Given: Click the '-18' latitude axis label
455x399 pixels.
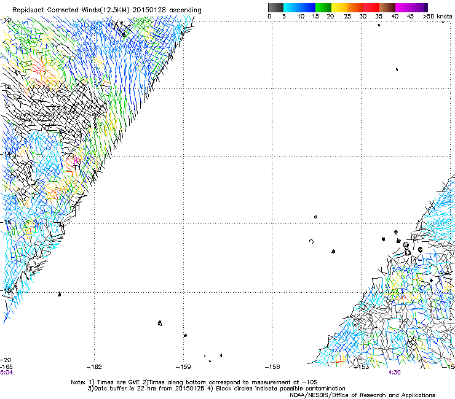Looking at the screenshot, I should click(x=6, y=290).
